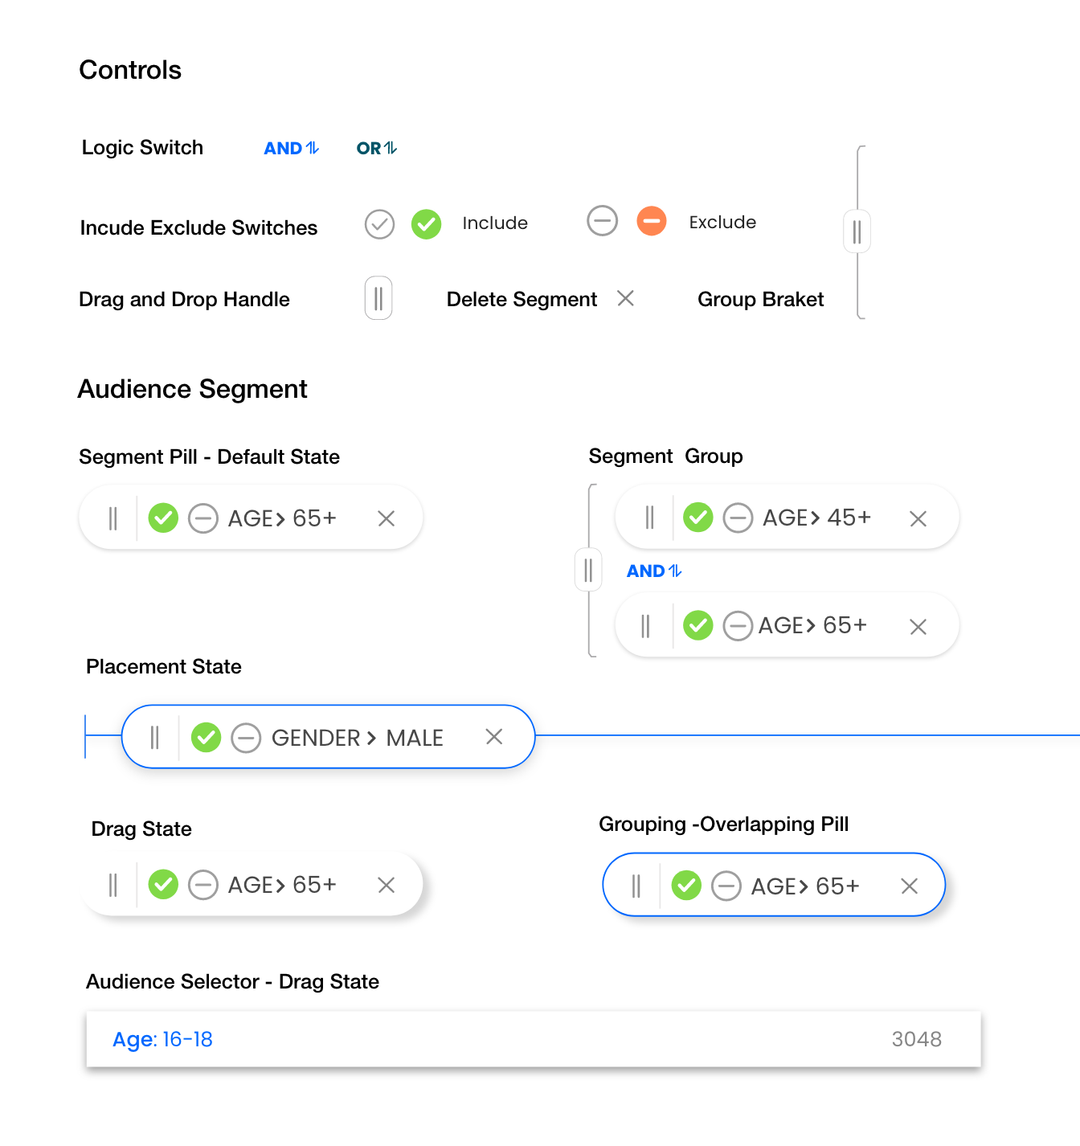The height and width of the screenshot is (1146, 1080).
Task: Grab handle of Default State AGE 65+ pill
Action: (112, 518)
